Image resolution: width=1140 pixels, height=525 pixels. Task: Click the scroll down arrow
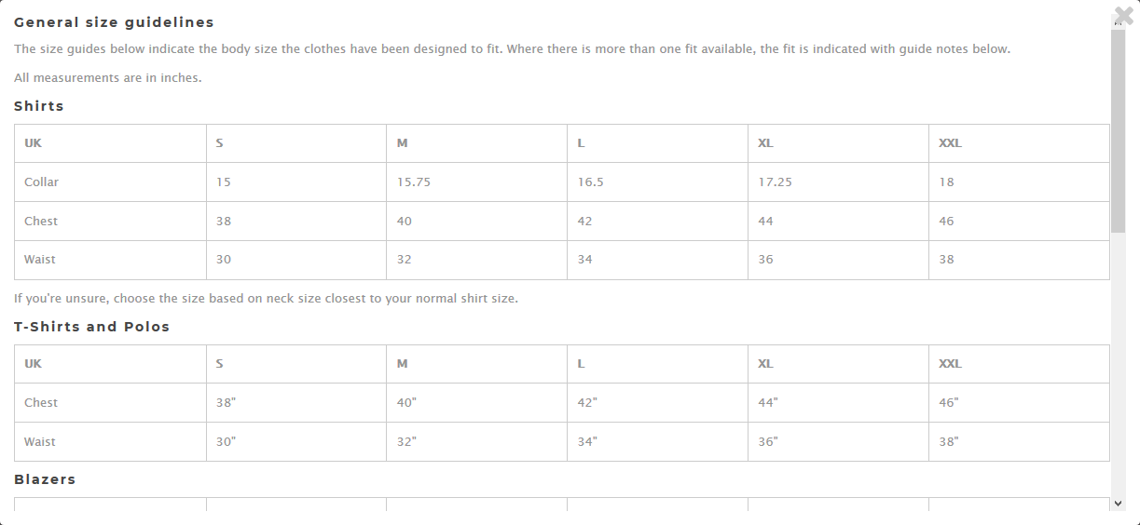click(1119, 503)
